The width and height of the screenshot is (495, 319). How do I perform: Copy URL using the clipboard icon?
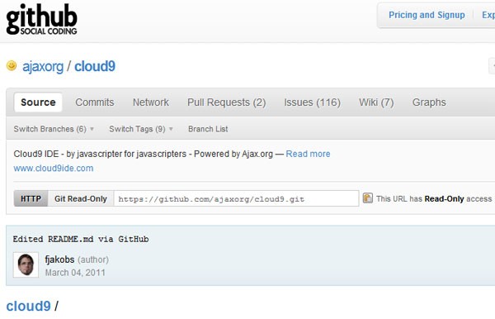[x=367, y=198]
